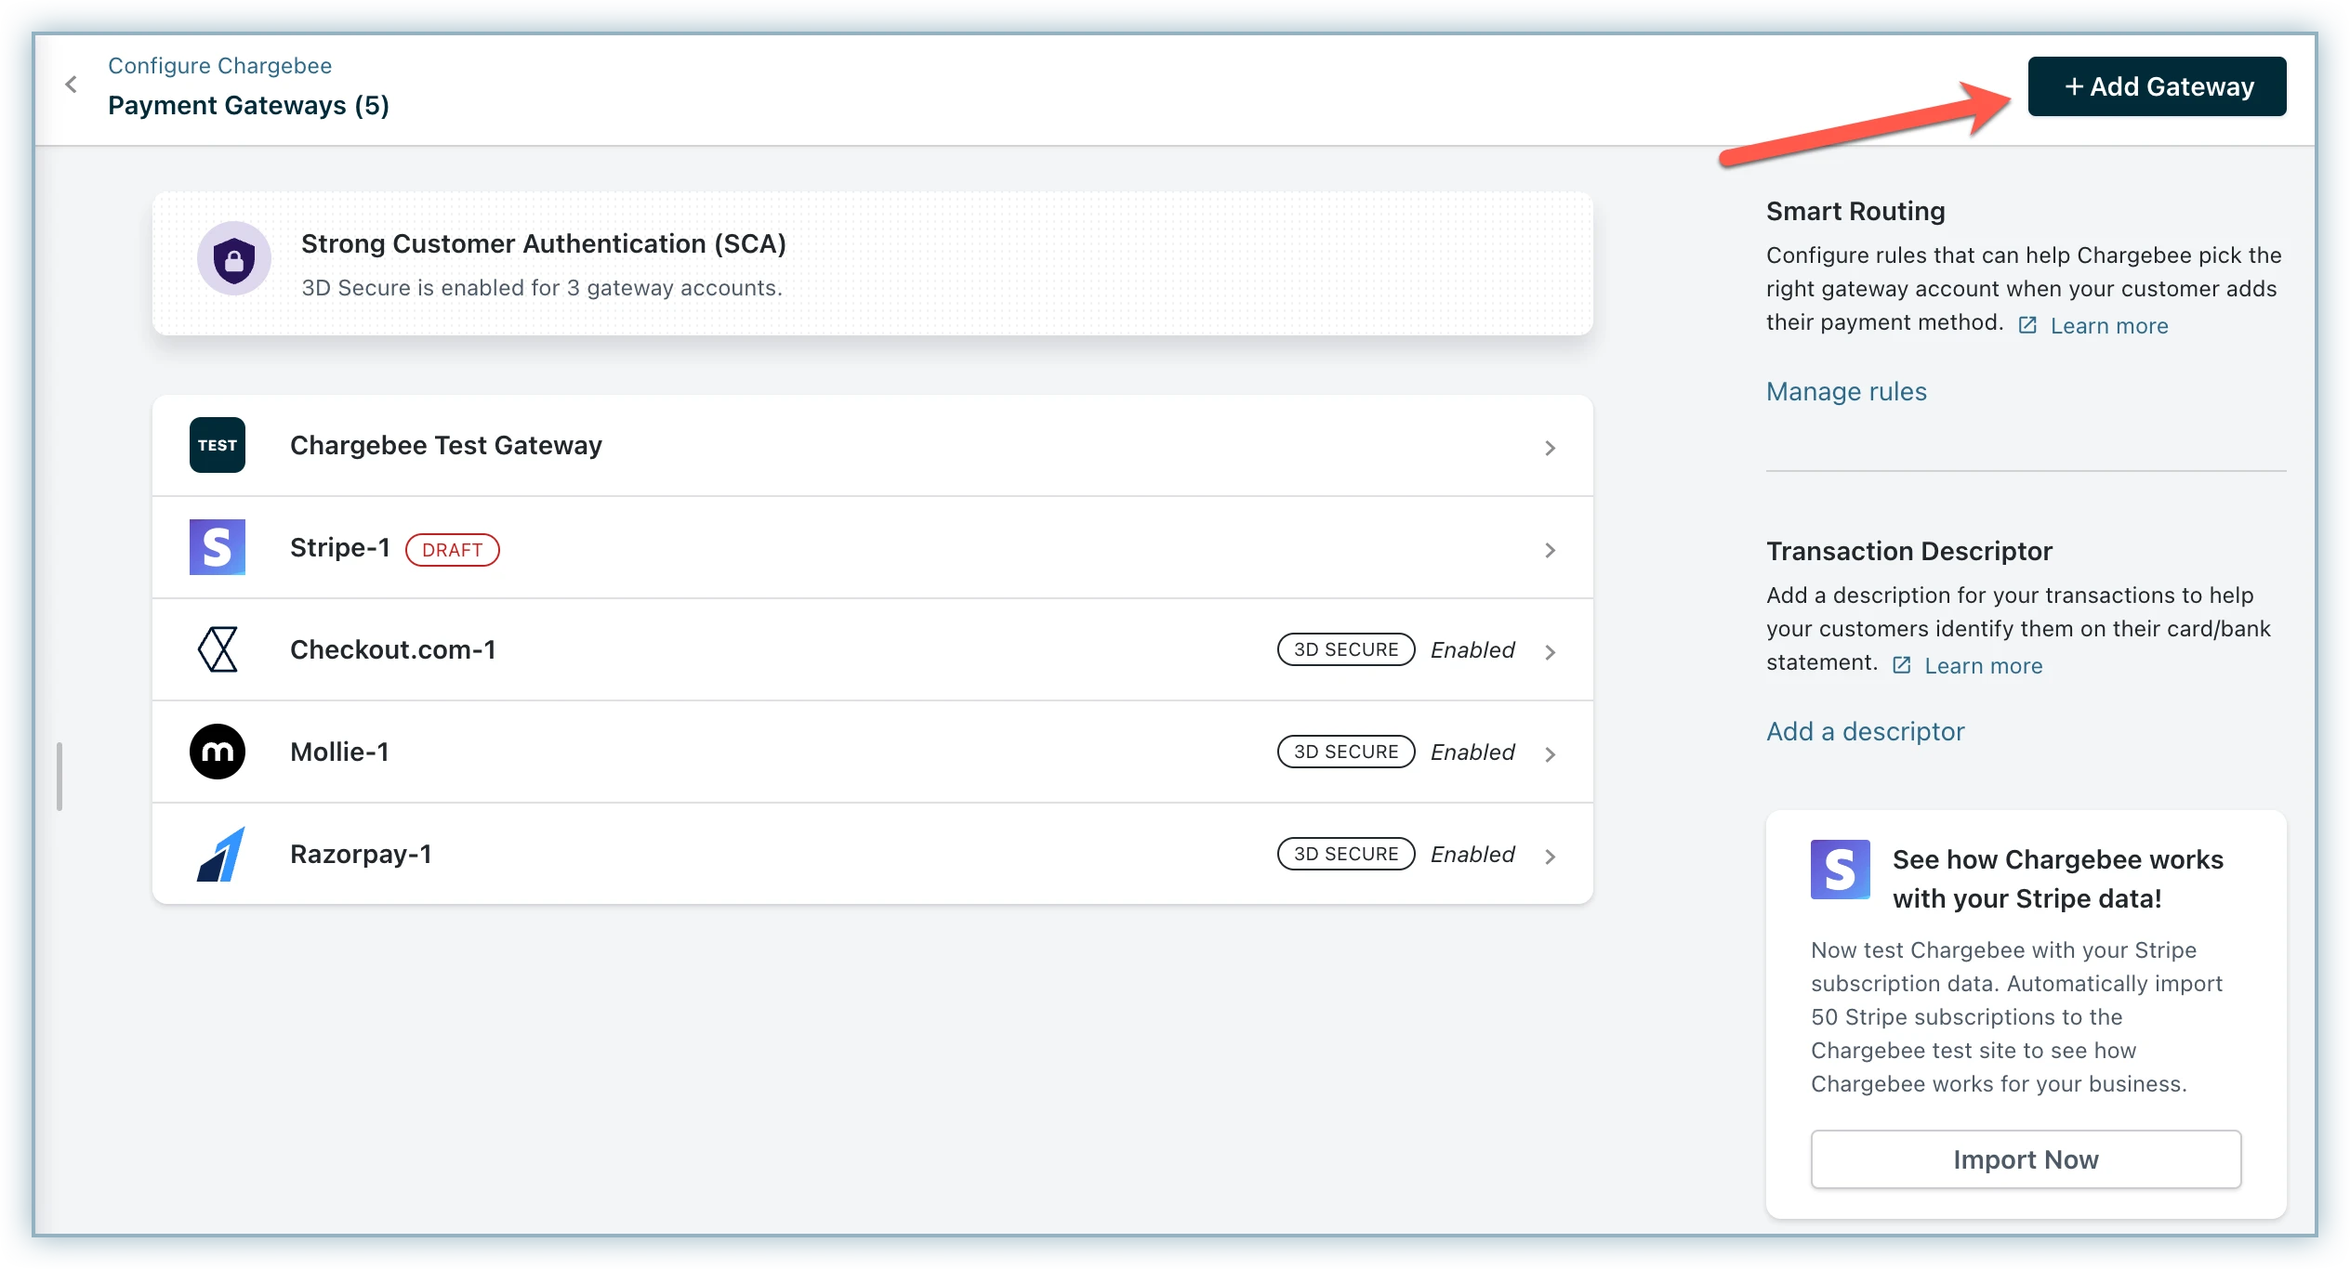
Task: Click Add a descriptor link
Action: [x=1865, y=731]
